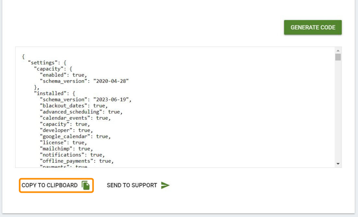The width and height of the screenshot is (358, 217).
Task: Click the green send arrow icon
Action: point(165,185)
